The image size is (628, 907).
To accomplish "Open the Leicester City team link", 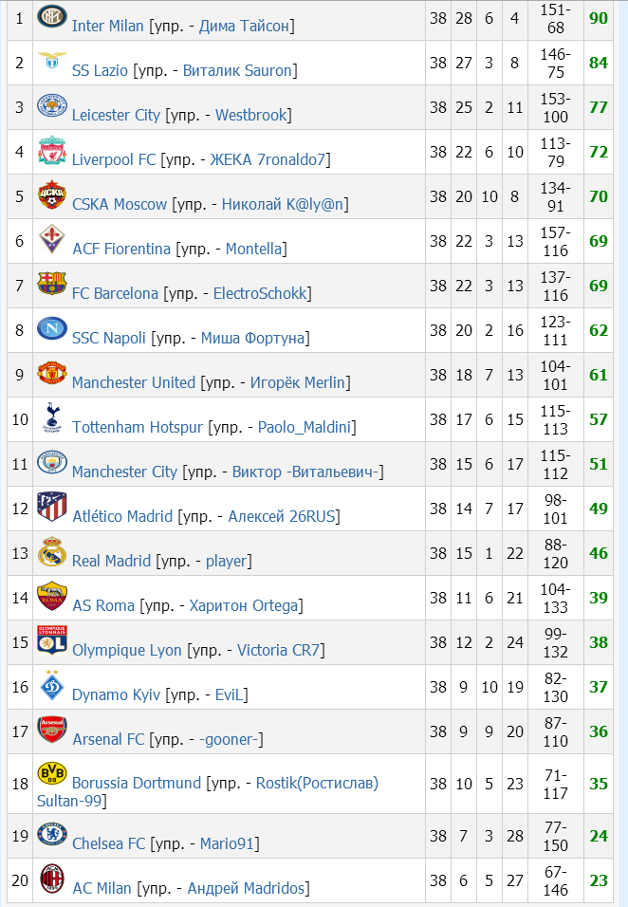I will pos(116,116).
